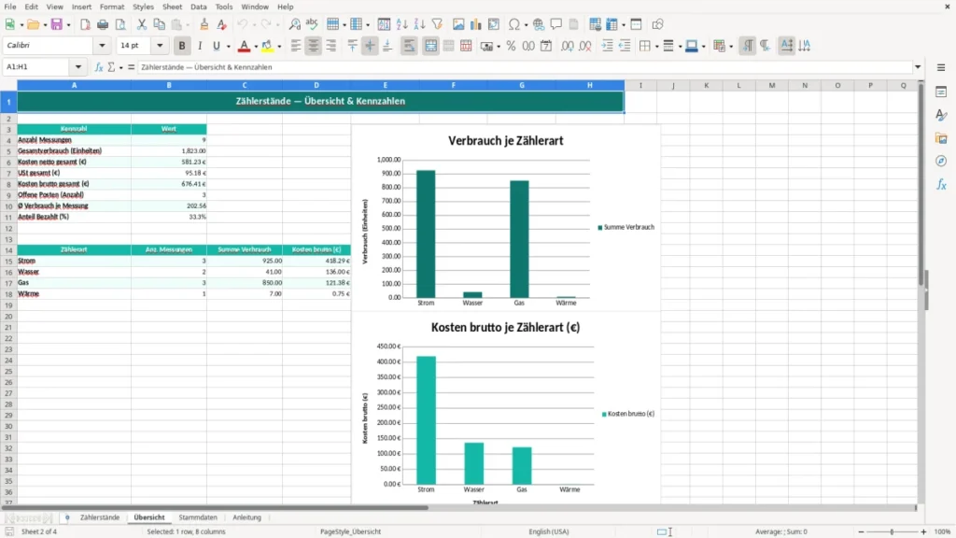956x538 pixels.
Task: Format cells as date
Action: click(546, 46)
